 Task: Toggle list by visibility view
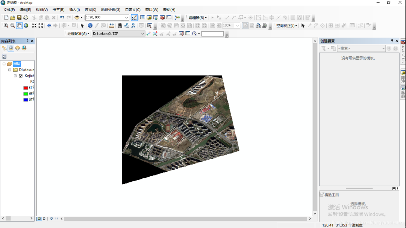click(17, 48)
